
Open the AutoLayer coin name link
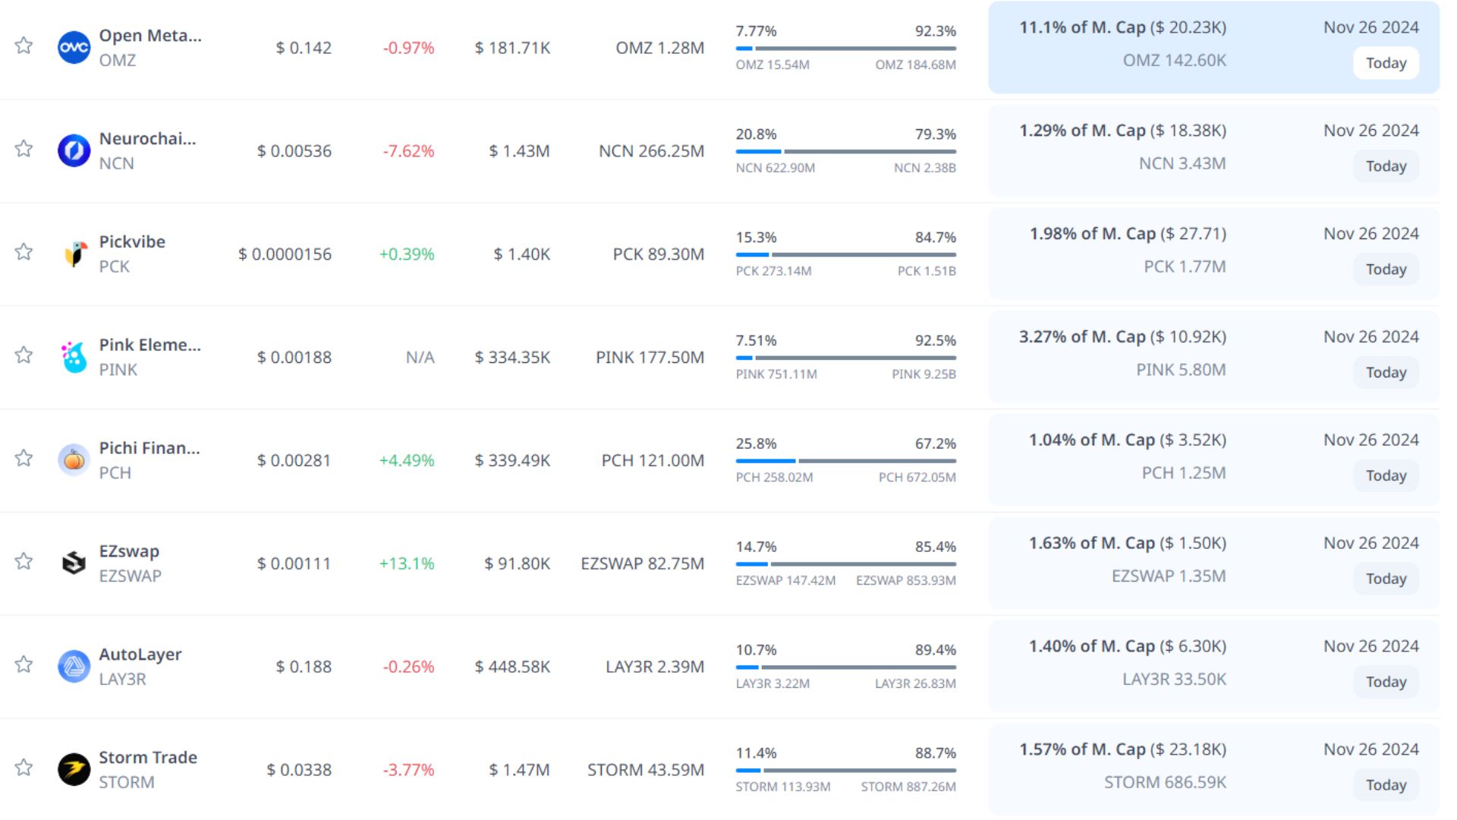tap(140, 654)
